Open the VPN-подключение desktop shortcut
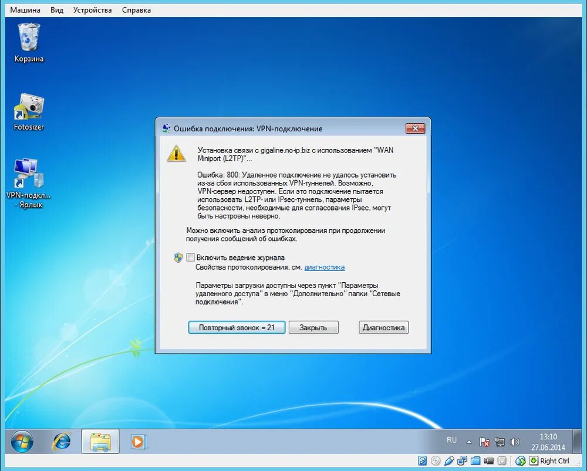The height and width of the screenshot is (471, 587). (28, 183)
